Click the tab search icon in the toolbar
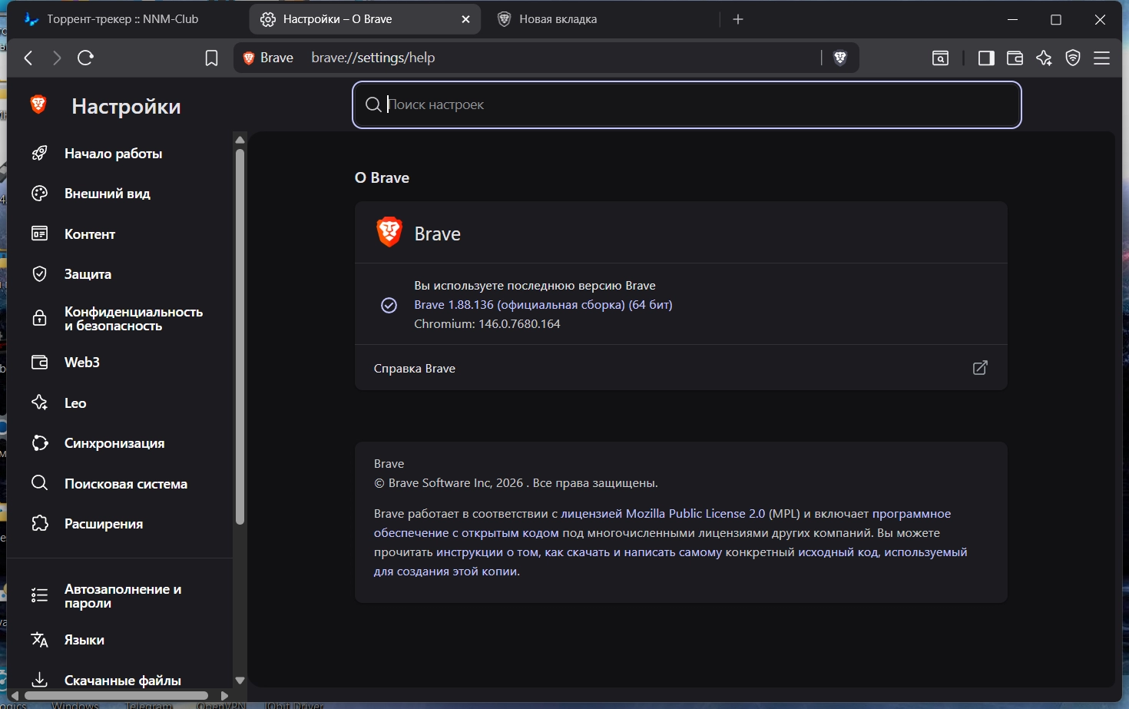 click(940, 58)
